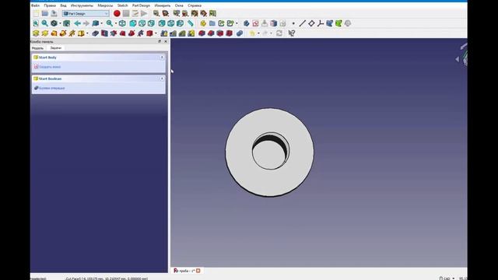Click the Fit all view icon
The image size is (498, 280).
(x=36, y=23)
